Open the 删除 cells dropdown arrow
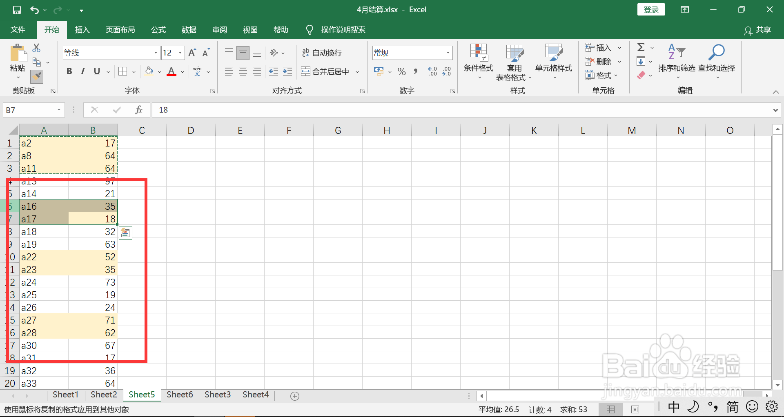This screenshot has height=417, width=784. point(619,62)
